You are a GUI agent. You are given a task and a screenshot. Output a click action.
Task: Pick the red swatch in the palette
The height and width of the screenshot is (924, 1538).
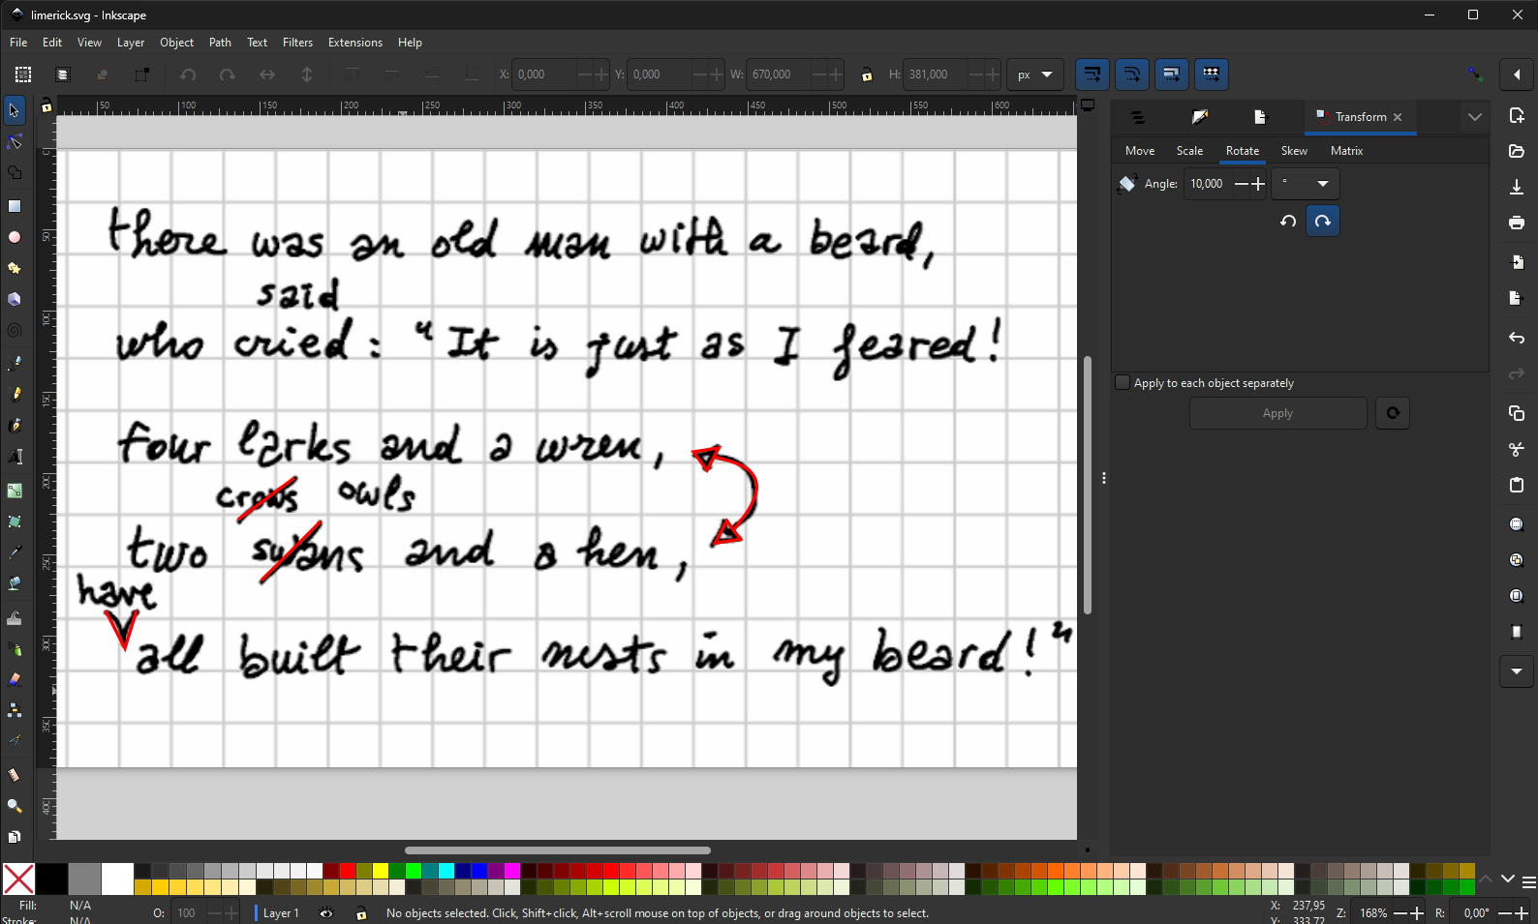point(348,871)
